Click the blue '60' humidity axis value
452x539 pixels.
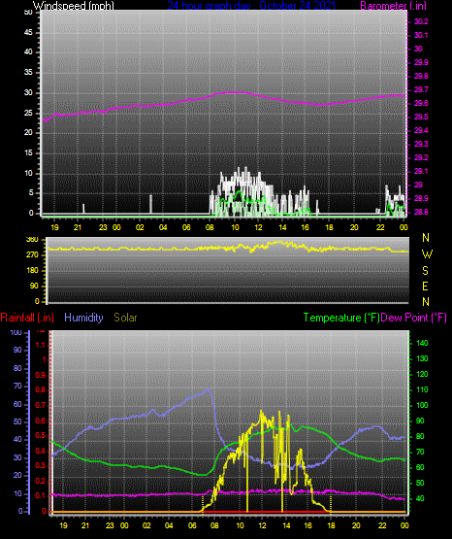coord(17,405)
